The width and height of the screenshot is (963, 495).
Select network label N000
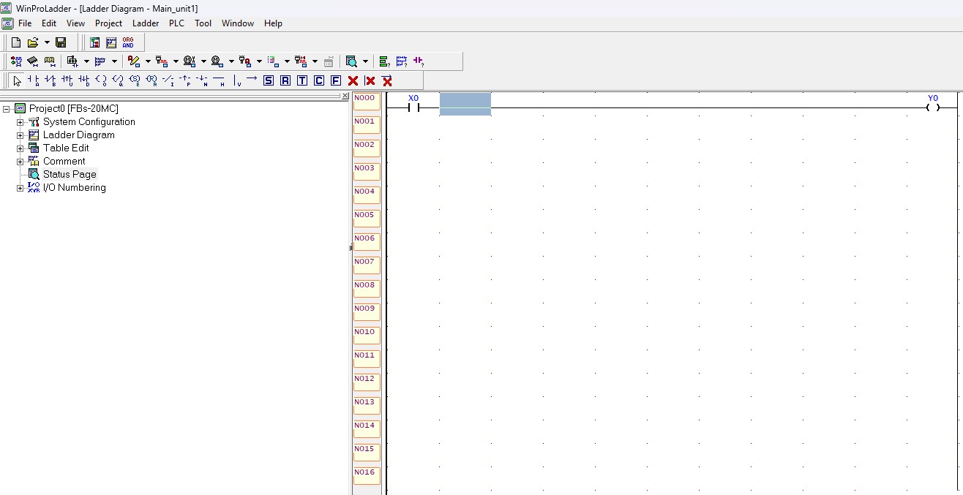tap(366, 103)
